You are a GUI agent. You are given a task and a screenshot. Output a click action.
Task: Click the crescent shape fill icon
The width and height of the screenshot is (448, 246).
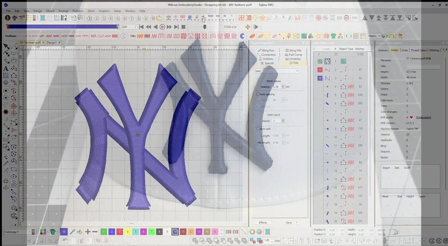[x=242, y=36]
